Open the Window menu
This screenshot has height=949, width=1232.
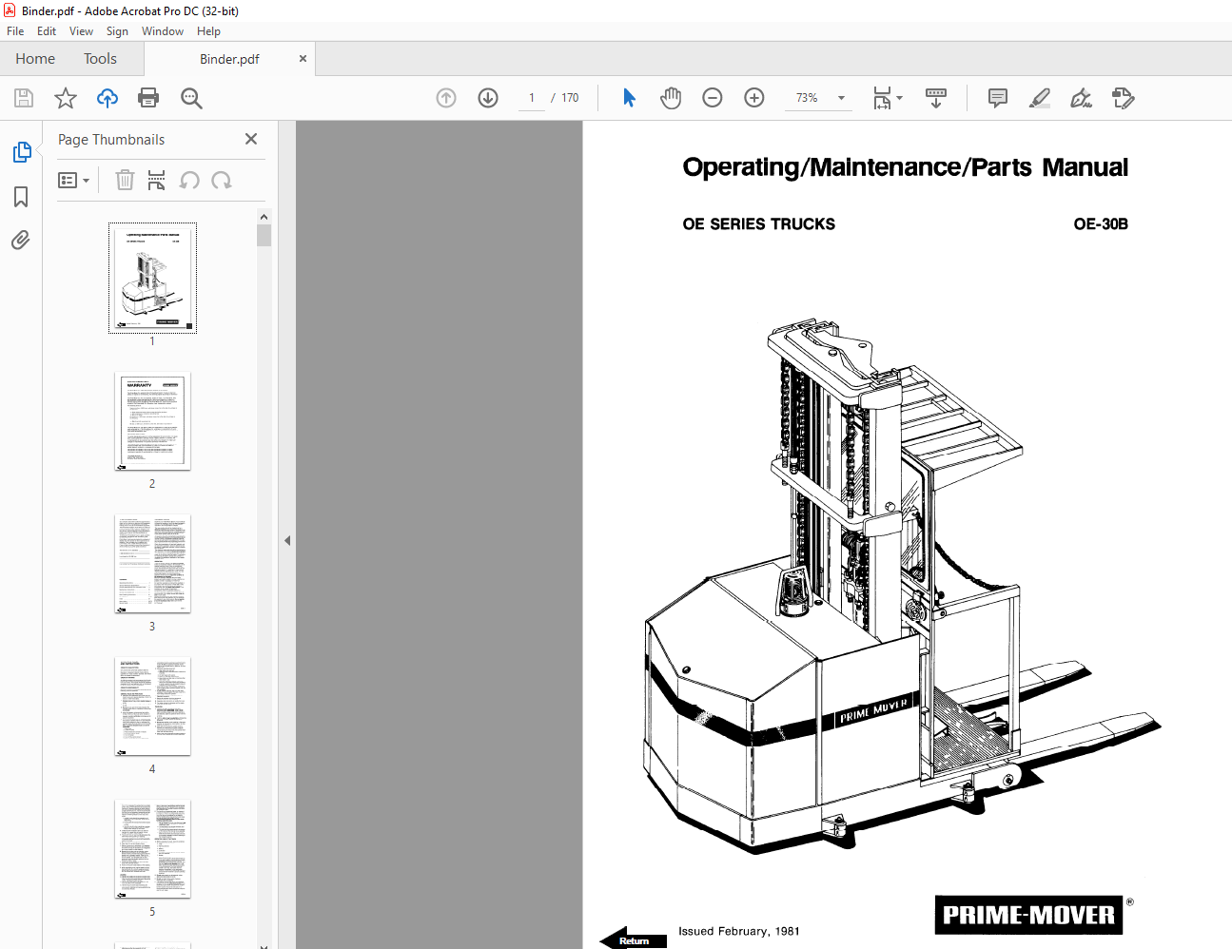pyautogui.click(x=163, y=31)
